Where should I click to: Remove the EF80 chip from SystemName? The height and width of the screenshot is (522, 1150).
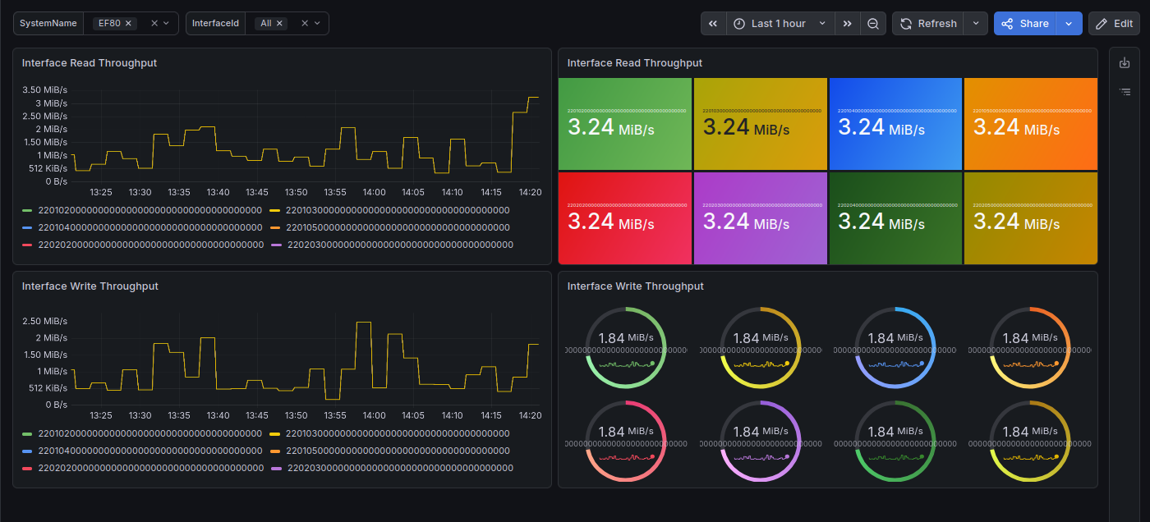pos(128,24)
